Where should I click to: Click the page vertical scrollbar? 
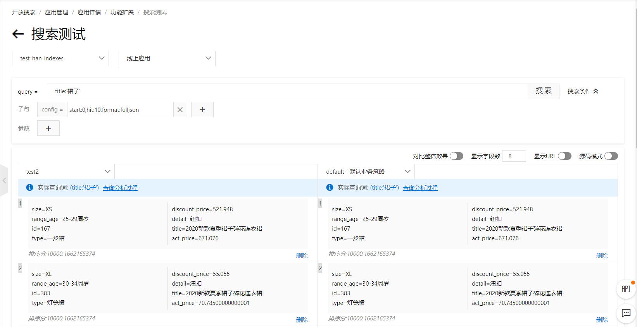(636, 77)
